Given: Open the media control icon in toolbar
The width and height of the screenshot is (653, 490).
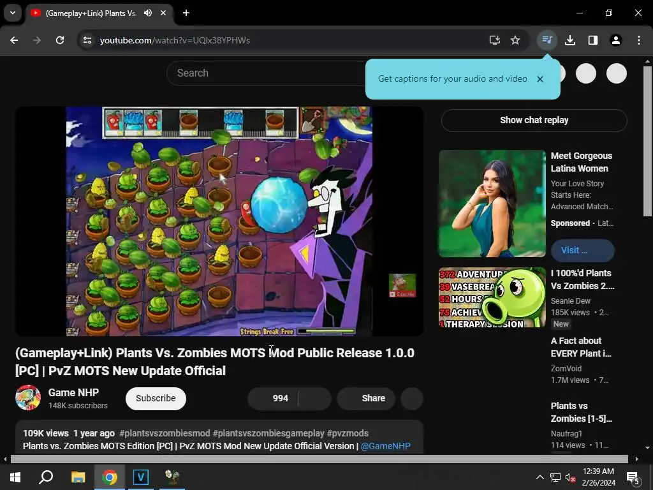Looking at the screenshot, I should coord(547,40).
